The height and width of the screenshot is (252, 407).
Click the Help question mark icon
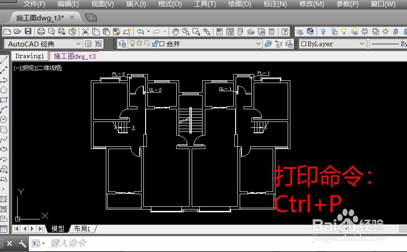[285, 32]
